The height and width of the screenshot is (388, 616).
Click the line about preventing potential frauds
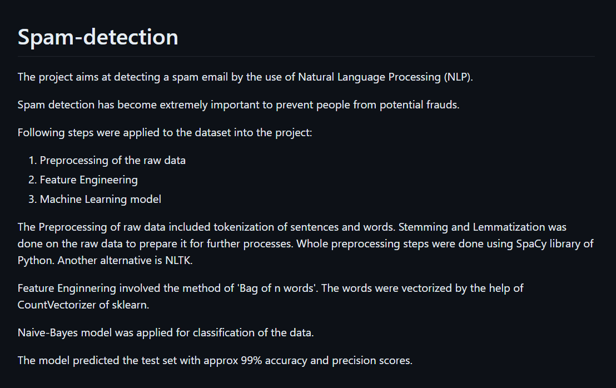239,105
